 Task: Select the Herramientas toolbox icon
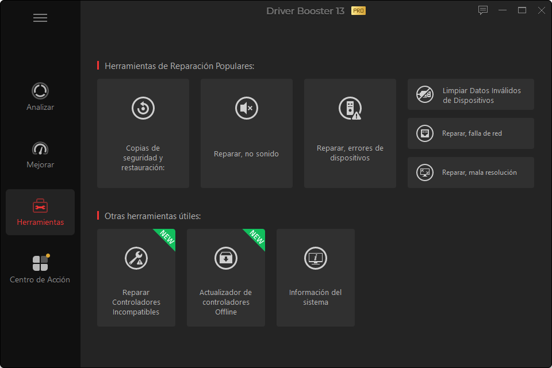tap(40, 206)
